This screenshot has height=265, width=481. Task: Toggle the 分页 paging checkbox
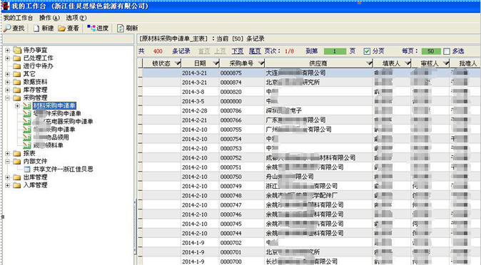367,51
